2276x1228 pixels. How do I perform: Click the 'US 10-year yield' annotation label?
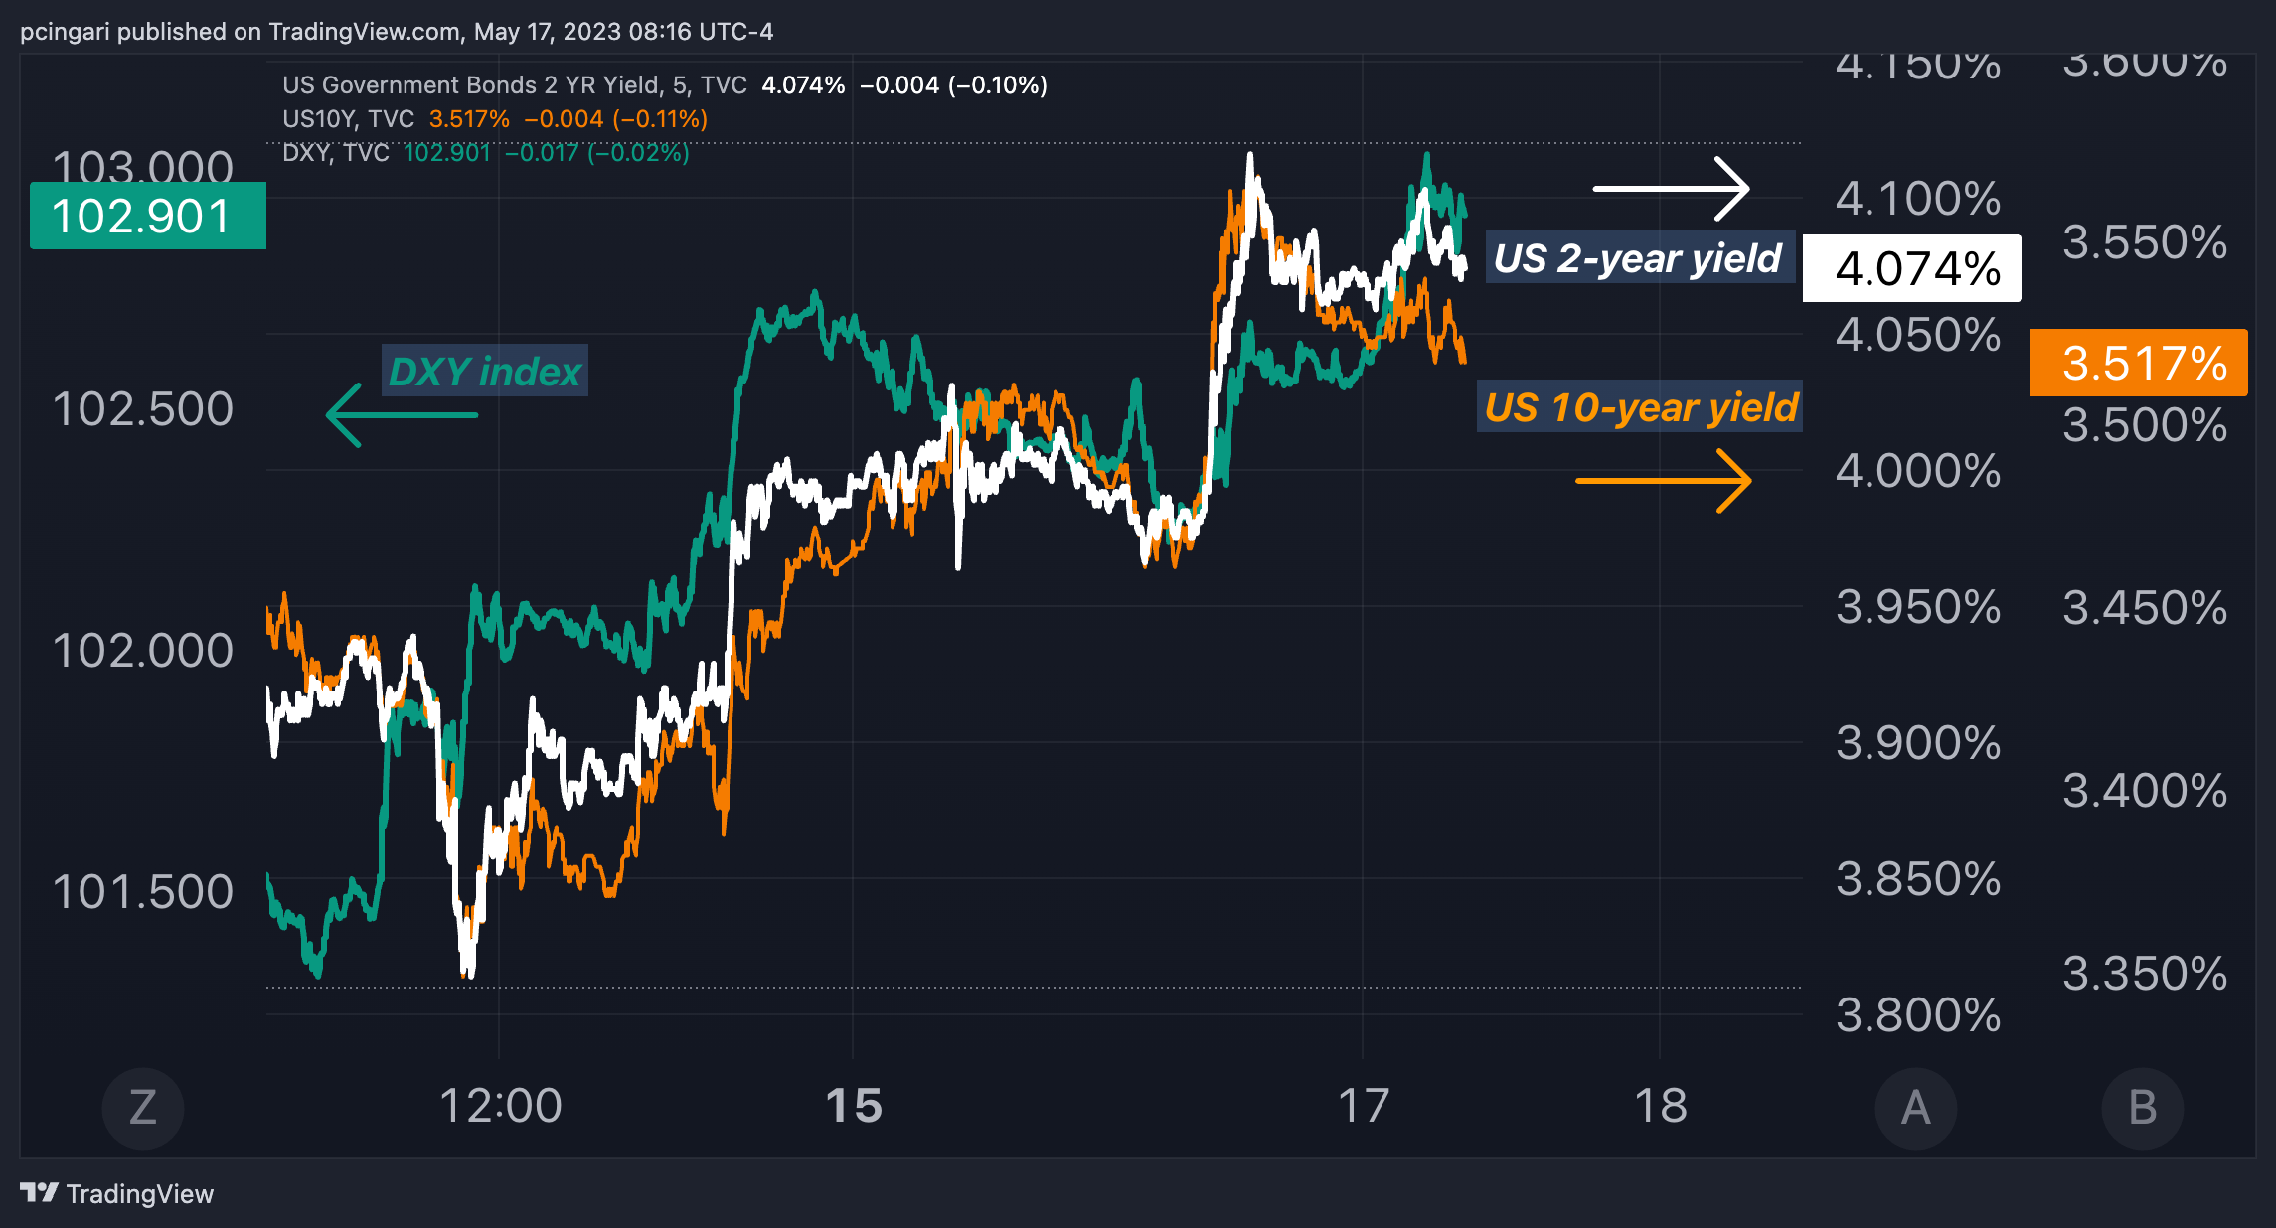coord(1640,406)
